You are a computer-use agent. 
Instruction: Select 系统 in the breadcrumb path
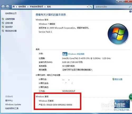point(49,7)
